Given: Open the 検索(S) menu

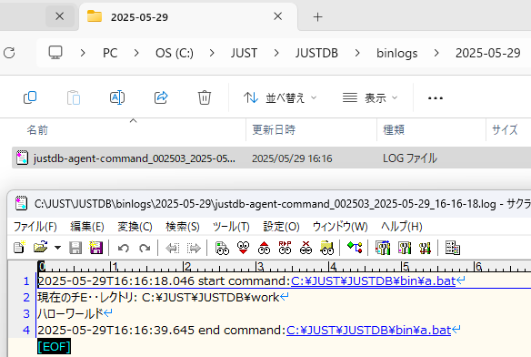Looking at the screenshot, I should click(x=183, y=227).
